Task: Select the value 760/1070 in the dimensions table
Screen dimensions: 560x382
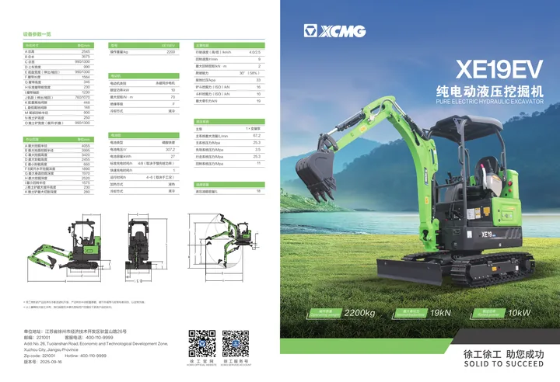Action: click(x=82, y=97)
